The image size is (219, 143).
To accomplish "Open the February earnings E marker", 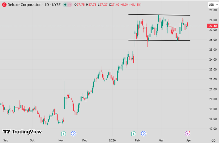I will click(134, 133).
